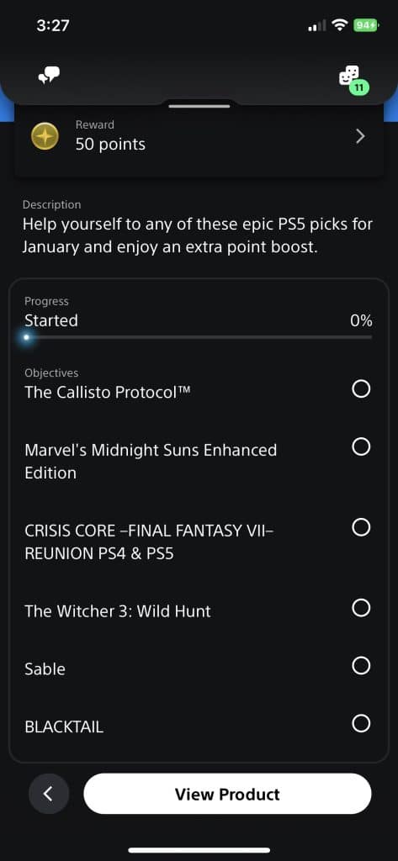Select The Callisto Protocol objective circle
Viewport: 398px width, 861px height.
(361, 389)
